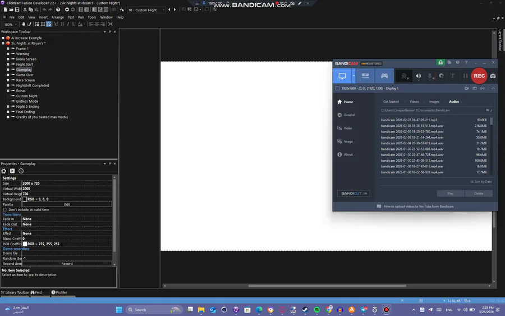This screenshot has width=505, height=316.
Task: Open the Arrange menu
Action: coord(58,17)
